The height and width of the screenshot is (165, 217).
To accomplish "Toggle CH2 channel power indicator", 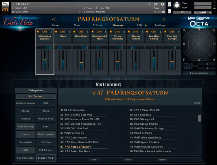I will click(x=56, y=32).
